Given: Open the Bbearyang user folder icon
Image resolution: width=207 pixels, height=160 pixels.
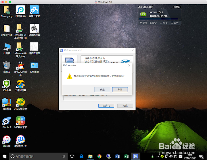Looking at the screenshot, I should pyautogui.click(x=7, y=11).
